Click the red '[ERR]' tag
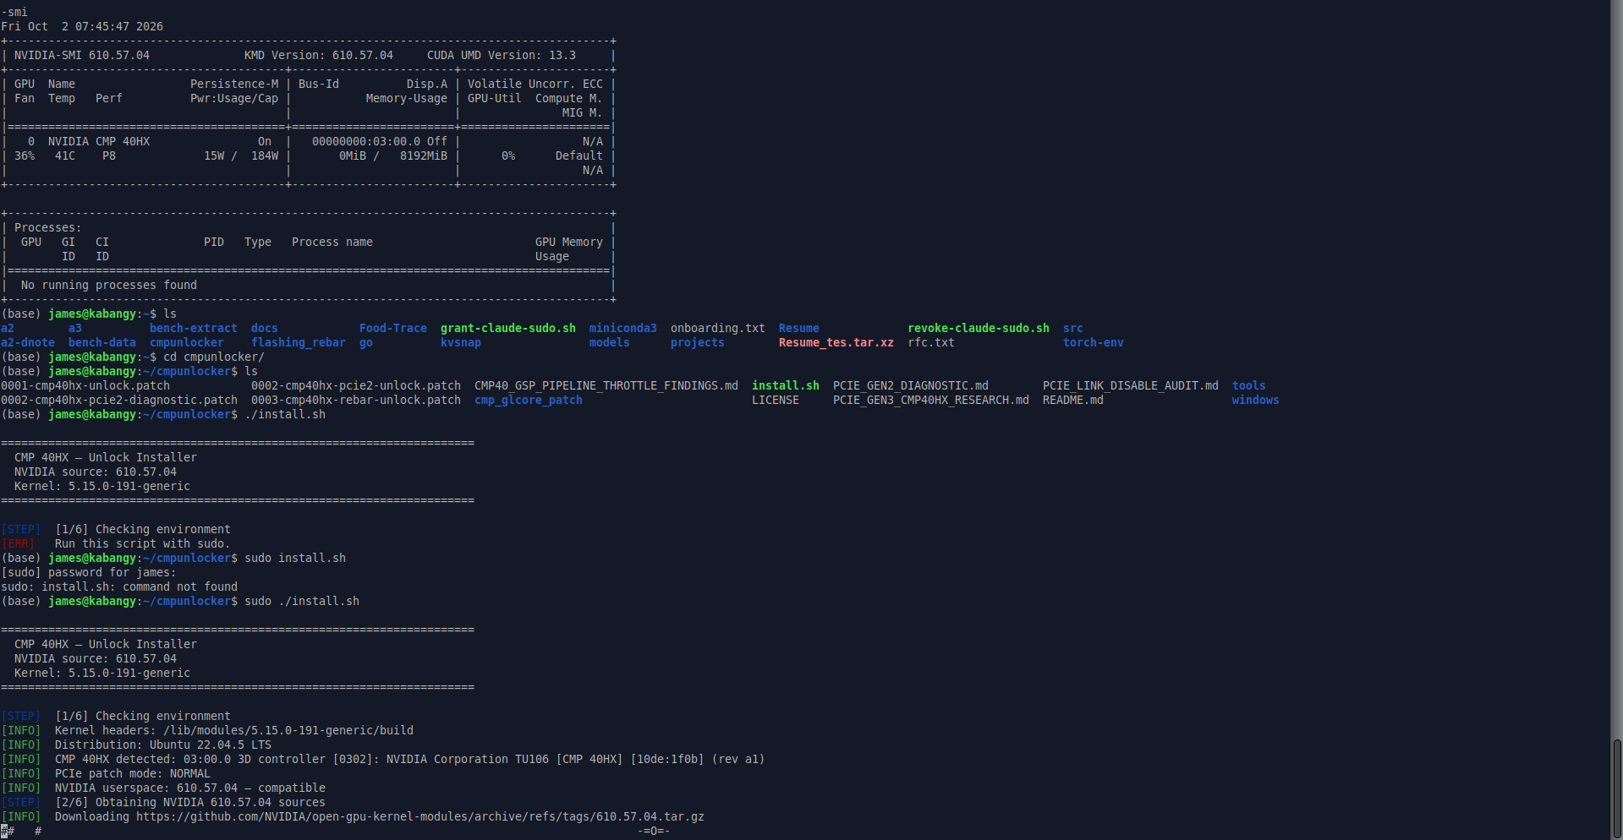 pos(18,543)
